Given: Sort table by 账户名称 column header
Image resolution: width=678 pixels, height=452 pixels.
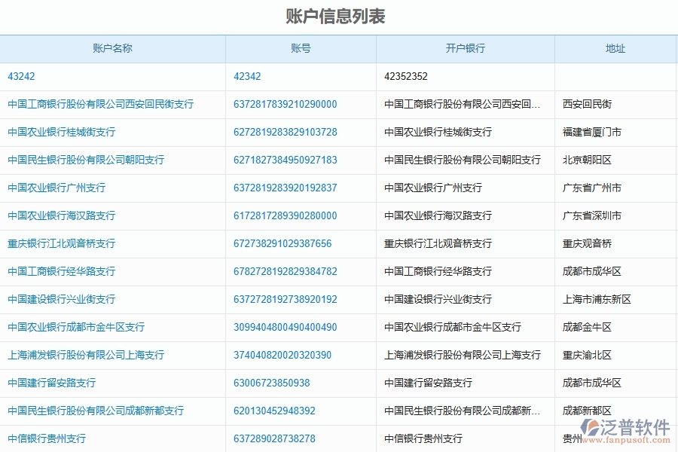Looking at the screenshot, I should (114, 48).
